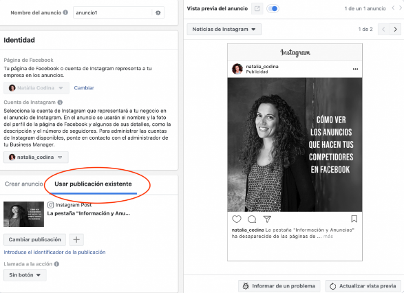The height and width of the screenshot is (293, 404).
Task: Open Natàlia Codina Facebook page dropdown
Action: (36, 88)
